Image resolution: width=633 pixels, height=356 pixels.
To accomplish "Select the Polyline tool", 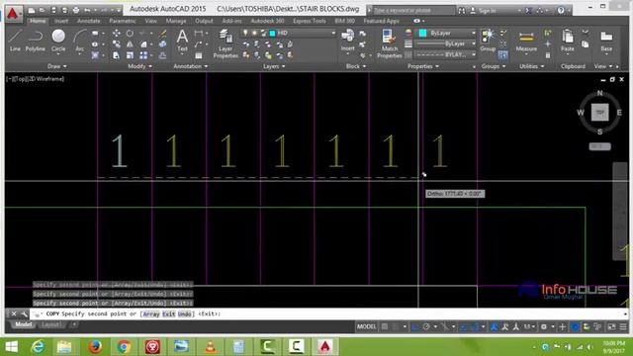I will (36, 41).
